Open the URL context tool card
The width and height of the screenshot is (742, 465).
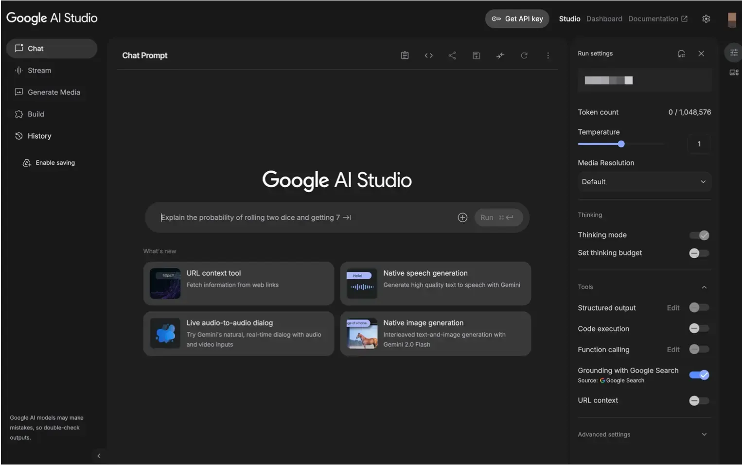[239, 284]
